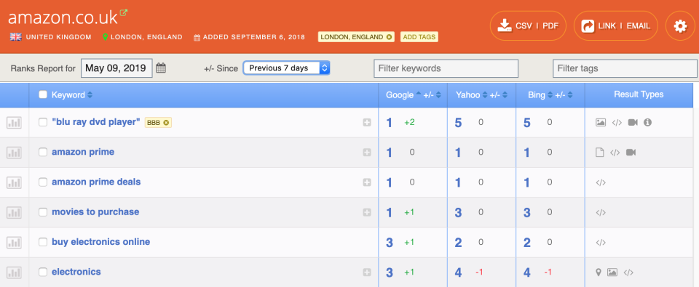
Task: Click code icon in buy electronics online row
Action: tap(601, 243)
